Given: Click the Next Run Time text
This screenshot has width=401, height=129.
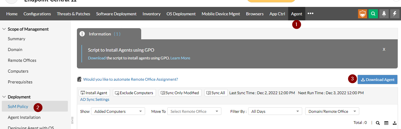Looking at the screenshot, I should [x=331, y=93].
